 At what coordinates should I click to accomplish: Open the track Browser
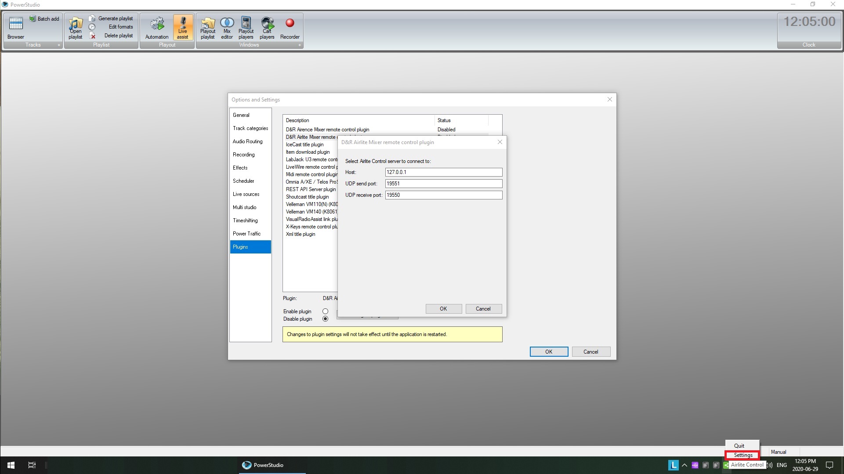pos(16,27)
